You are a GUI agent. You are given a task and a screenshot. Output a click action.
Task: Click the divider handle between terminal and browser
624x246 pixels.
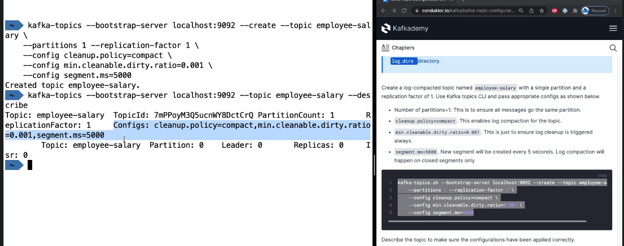click(x=374, y=165)
